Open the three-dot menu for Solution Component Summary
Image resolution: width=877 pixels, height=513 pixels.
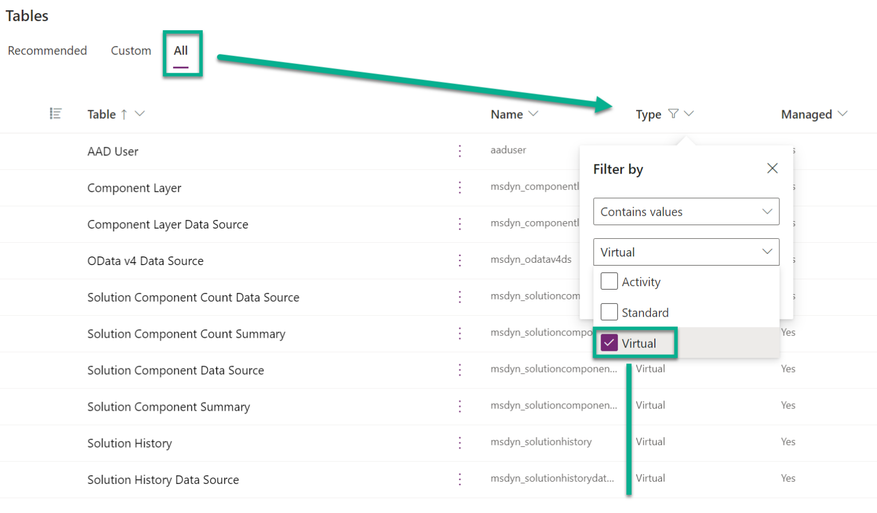[460, 406]
